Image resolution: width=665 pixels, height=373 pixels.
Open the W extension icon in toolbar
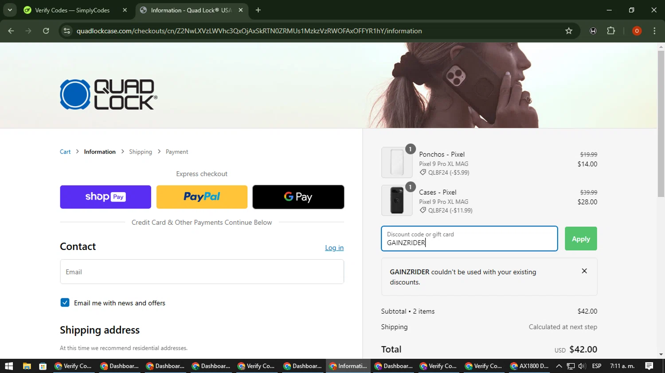pos(593,31)
